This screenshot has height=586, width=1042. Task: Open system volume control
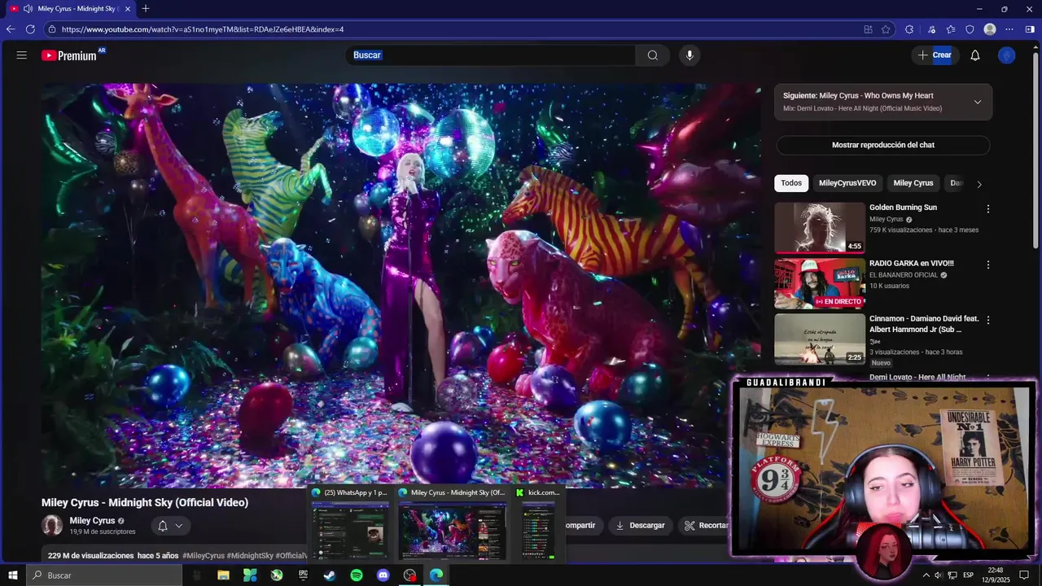tap(939, 575)
